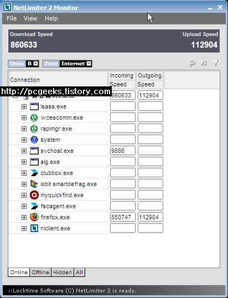This screenshot has width=228, height=298.
Task: Switch to the Offline tab
Action: pyautogui.click(x=40, y=273)
